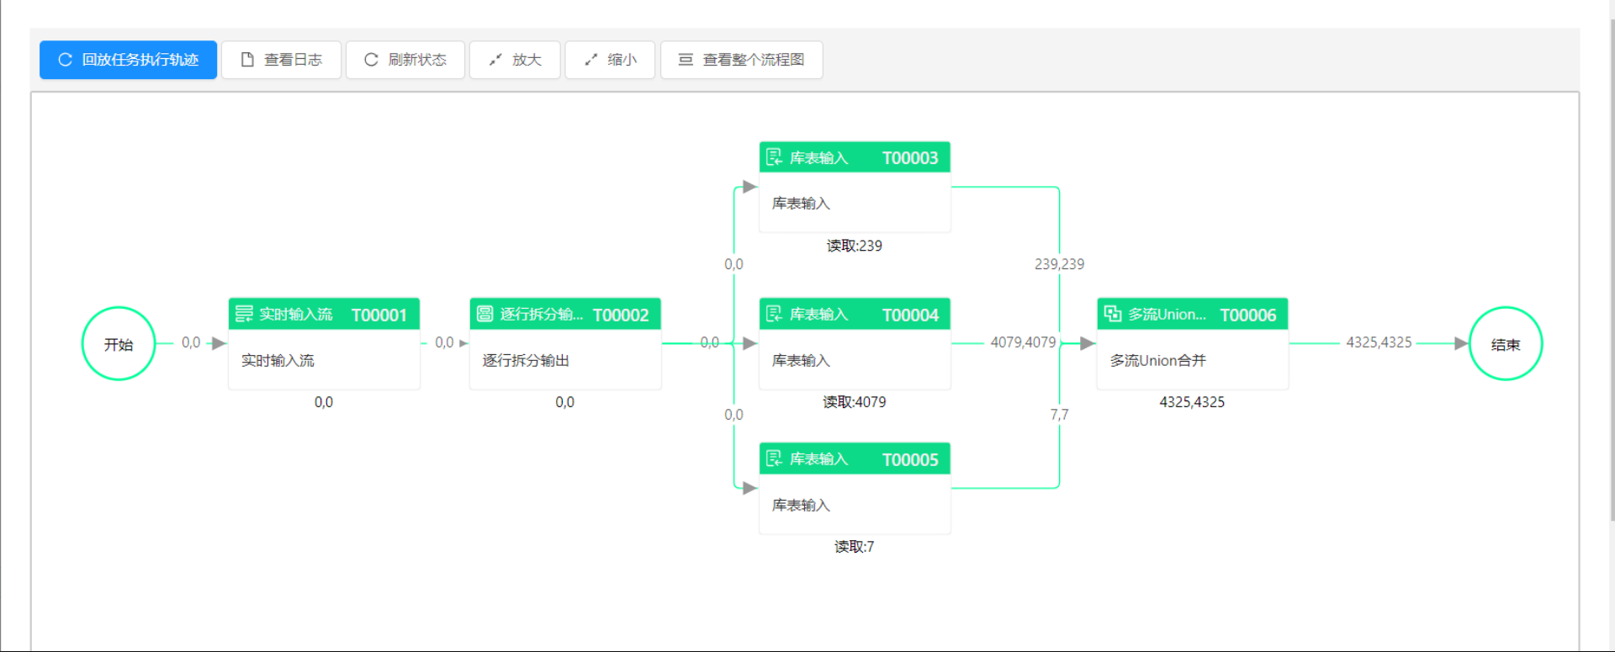Select the 结束 end node circle
Image resolution: width=1615 pixels, height=652 pixels.
(x=1506, y=343)
